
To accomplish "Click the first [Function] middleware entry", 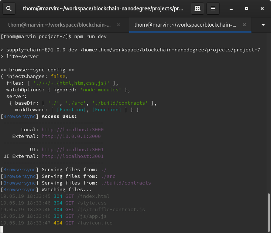I will [x=71, y=110].
